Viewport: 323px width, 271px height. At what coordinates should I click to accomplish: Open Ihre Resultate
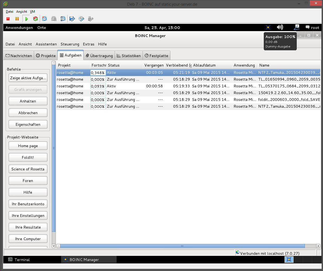[x=28, y=227]
